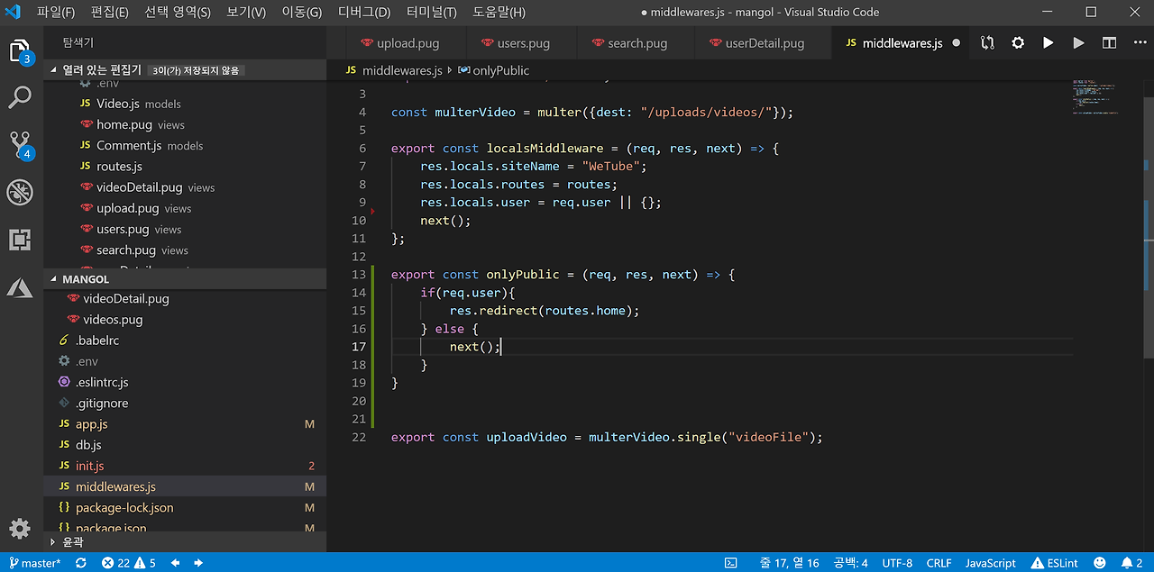Open the editor more actions ellipsis
The height and width of the screenshot is (572, 1154).
click(1138, 42)
